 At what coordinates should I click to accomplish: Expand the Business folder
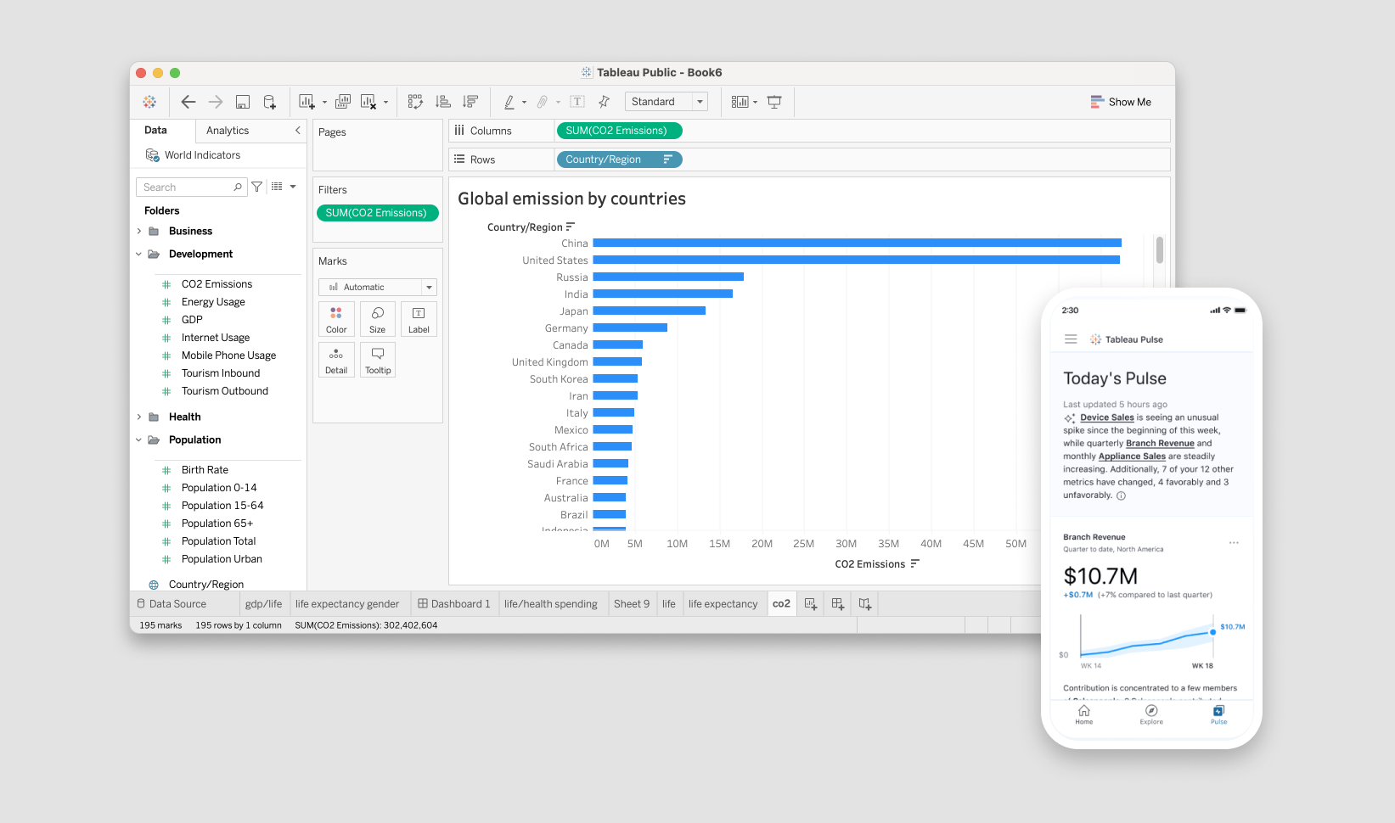point(139,231)
